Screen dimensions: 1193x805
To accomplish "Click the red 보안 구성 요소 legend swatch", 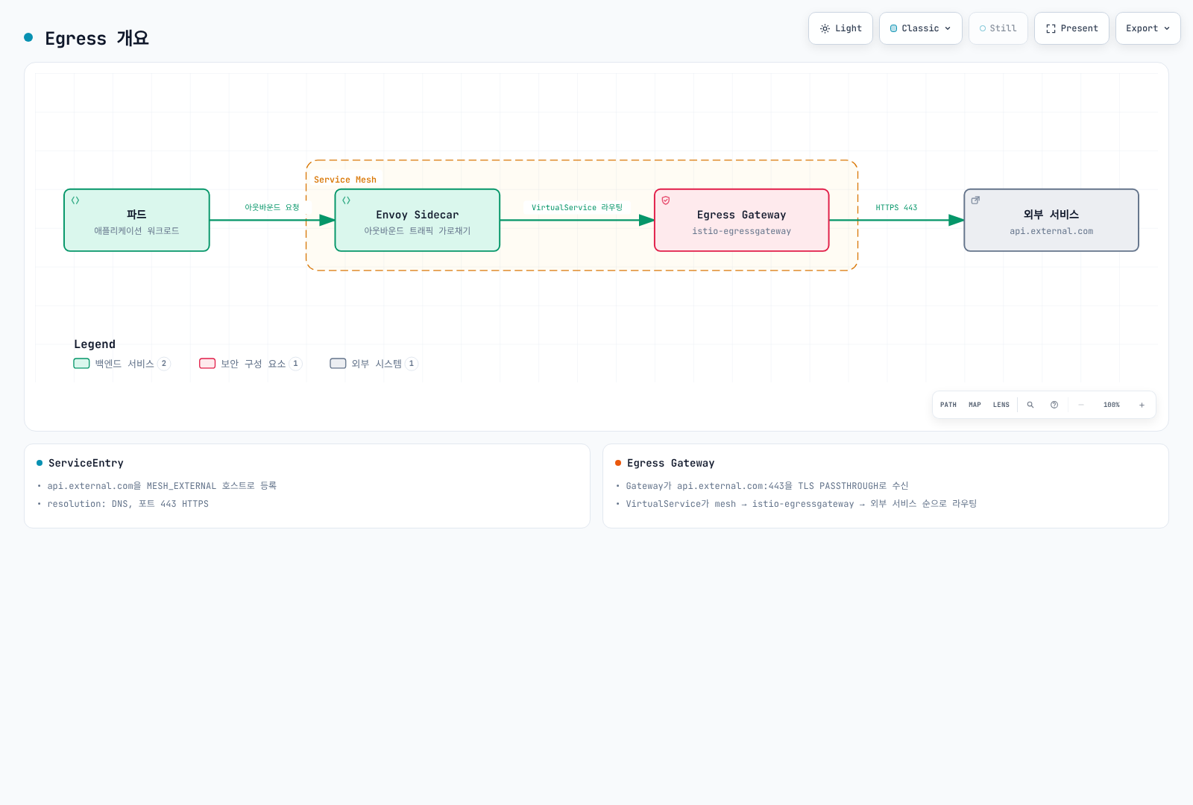I will (207, 364).
